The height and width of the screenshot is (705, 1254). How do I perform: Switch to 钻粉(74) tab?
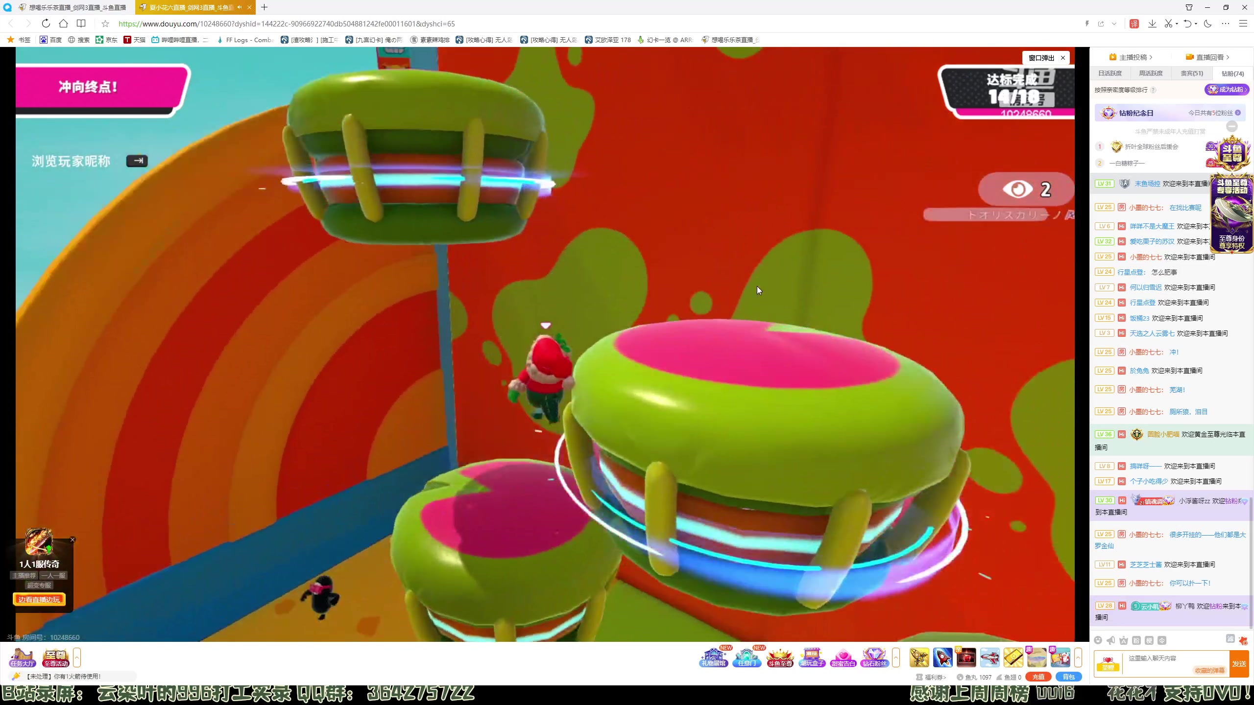[x=1232, y=73]
